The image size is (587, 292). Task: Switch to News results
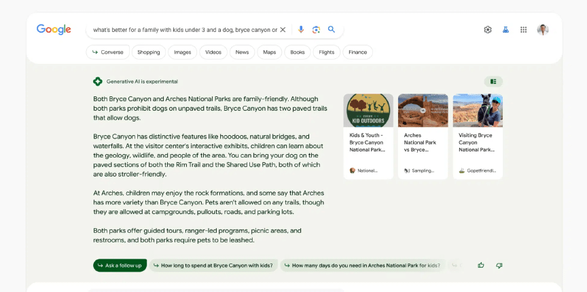click(x=242, y=52)
